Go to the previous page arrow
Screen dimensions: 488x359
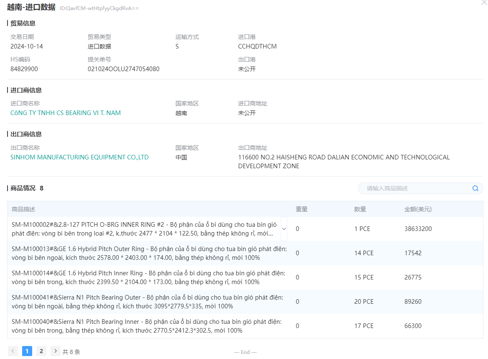click(13, 351)
